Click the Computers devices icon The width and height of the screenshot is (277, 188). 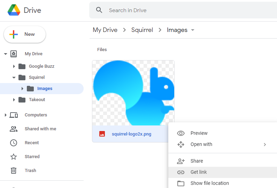point(14,115)
